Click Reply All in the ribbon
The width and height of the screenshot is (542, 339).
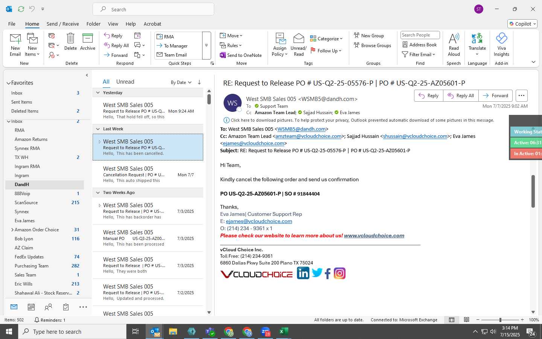(117, 46)
